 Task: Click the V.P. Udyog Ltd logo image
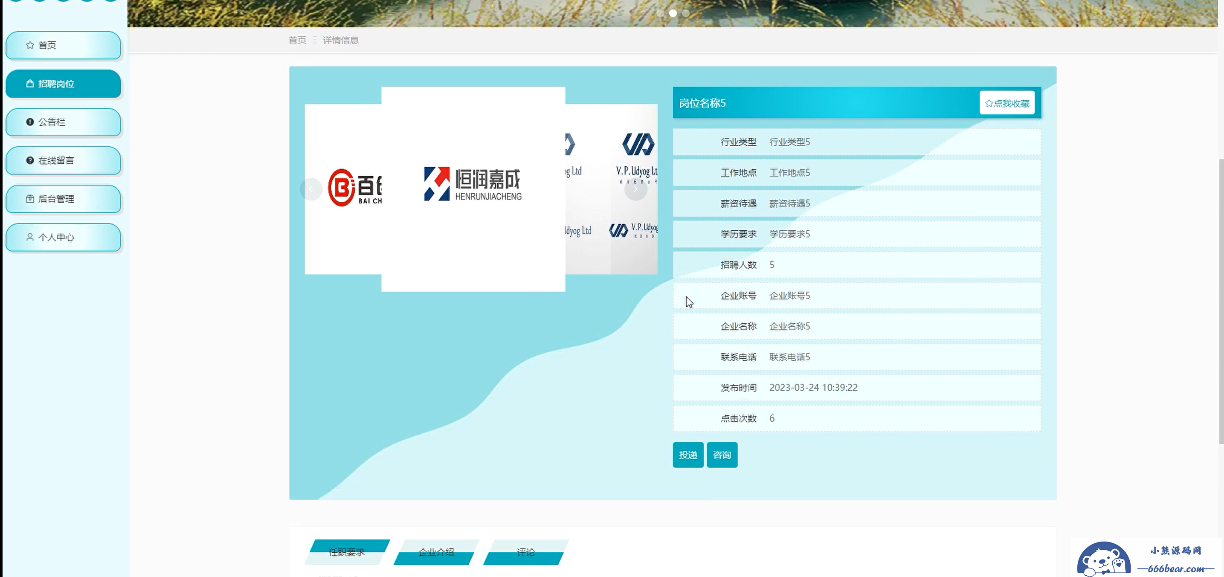tap(612, 189)
